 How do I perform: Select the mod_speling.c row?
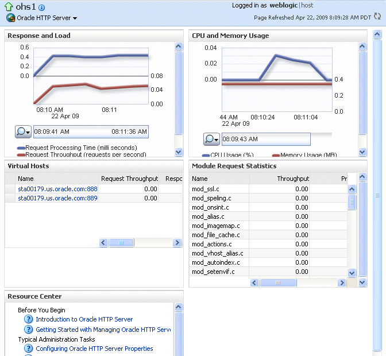pos(268,198)
